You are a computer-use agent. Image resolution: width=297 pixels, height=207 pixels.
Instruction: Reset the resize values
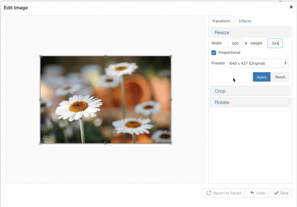click(280, 77)
